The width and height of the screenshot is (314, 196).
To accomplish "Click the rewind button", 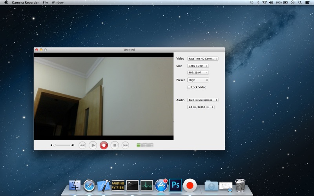I will click(x=82, y=145).
